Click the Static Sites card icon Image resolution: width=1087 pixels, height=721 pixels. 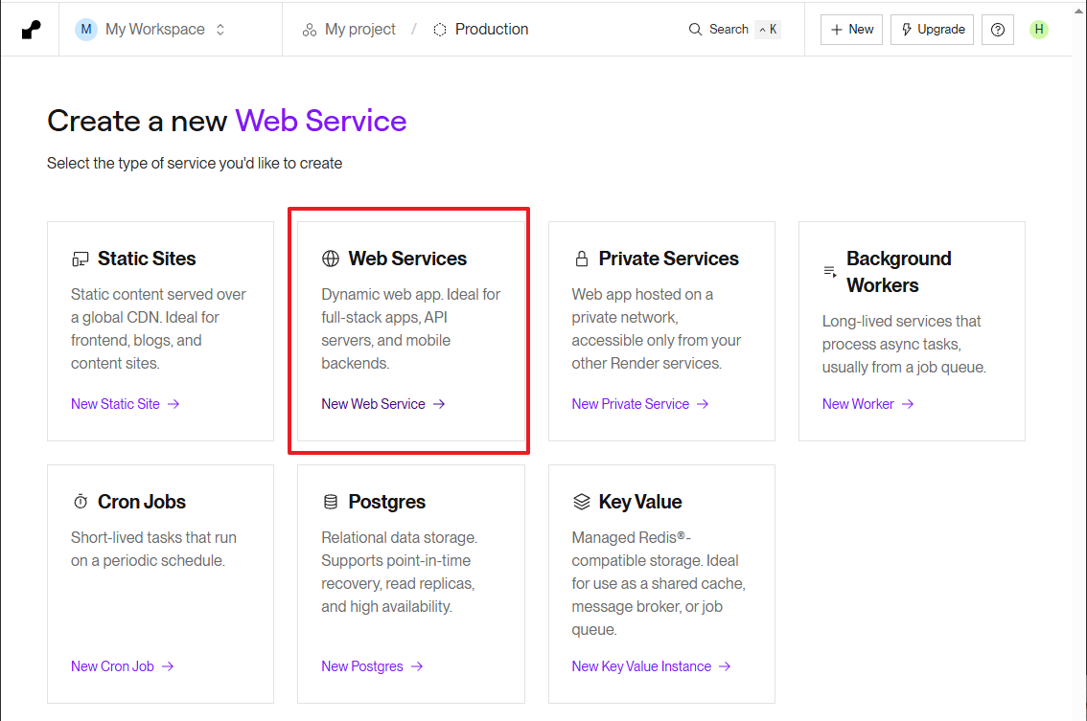coord(81,259)
